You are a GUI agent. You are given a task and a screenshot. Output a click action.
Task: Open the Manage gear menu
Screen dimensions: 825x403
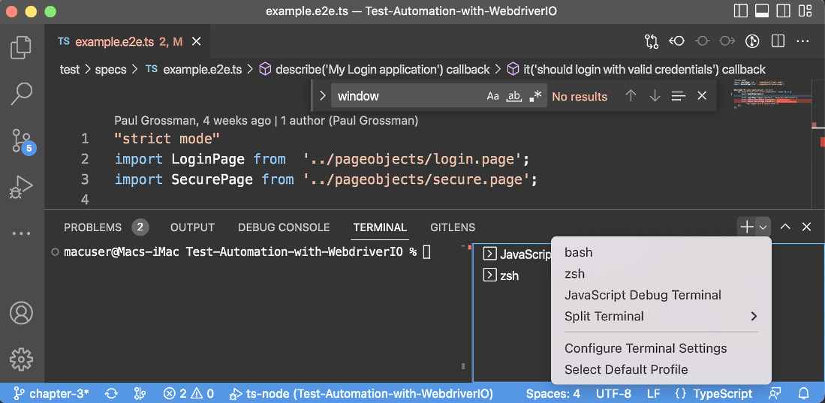click(22, 359)
